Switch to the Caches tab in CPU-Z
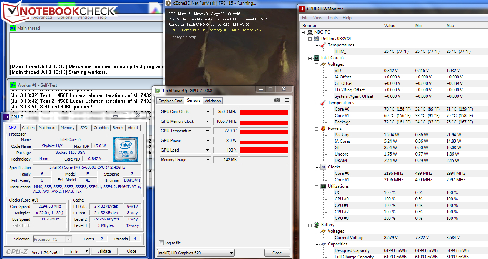This screenshot has height=259, width=488. pyautogui.click(x=28, y=128)
